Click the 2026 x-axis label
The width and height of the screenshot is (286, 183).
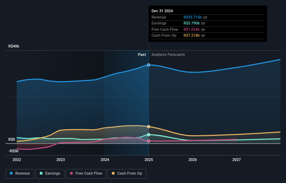point(193,160)
